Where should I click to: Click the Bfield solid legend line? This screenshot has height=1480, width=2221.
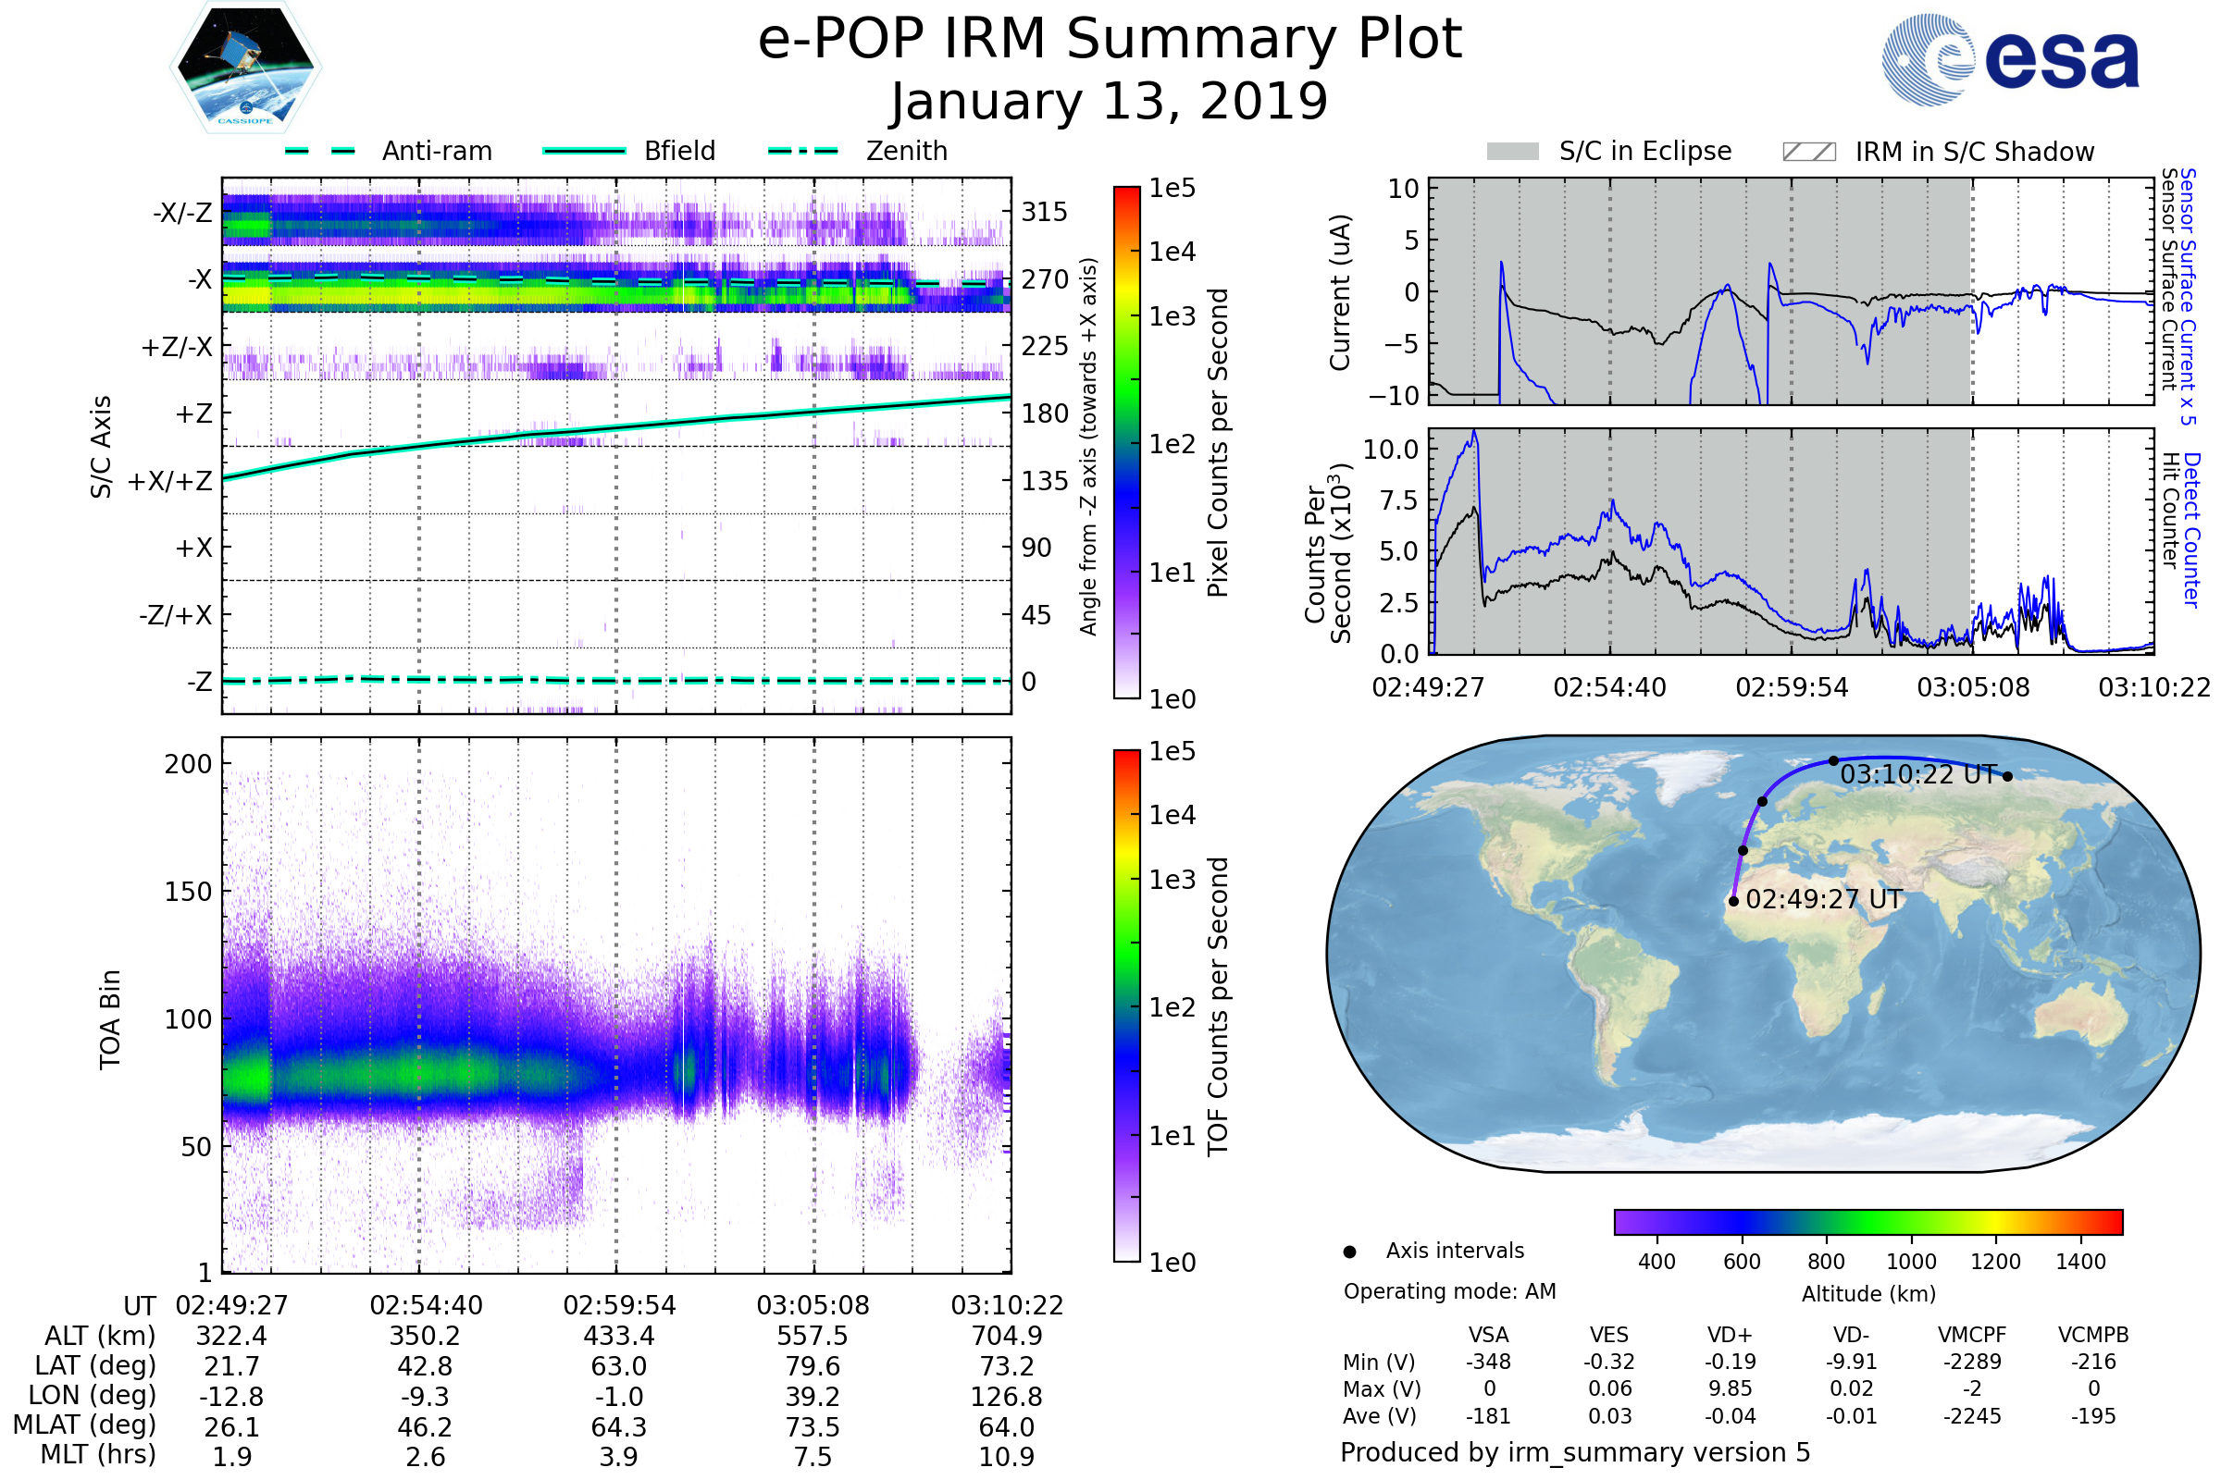tap(584, 151)
